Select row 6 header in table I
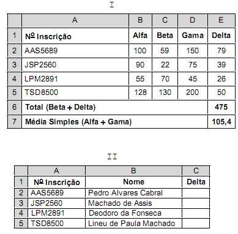238x234 pixels. point(14,107)
